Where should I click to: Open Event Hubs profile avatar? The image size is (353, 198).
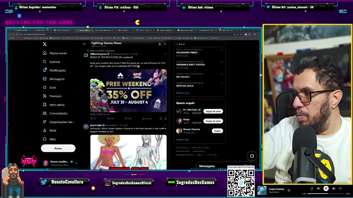[86, 127]
